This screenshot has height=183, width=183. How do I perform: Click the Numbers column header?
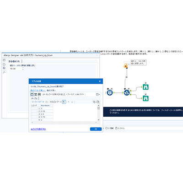(x=47, y=106)
